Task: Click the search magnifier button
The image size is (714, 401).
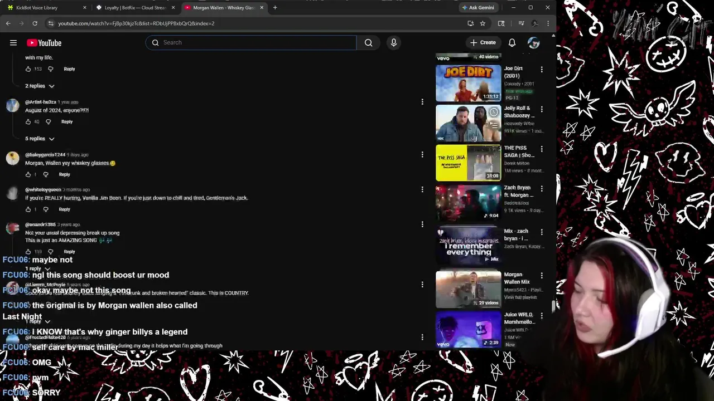Action: 368,42
